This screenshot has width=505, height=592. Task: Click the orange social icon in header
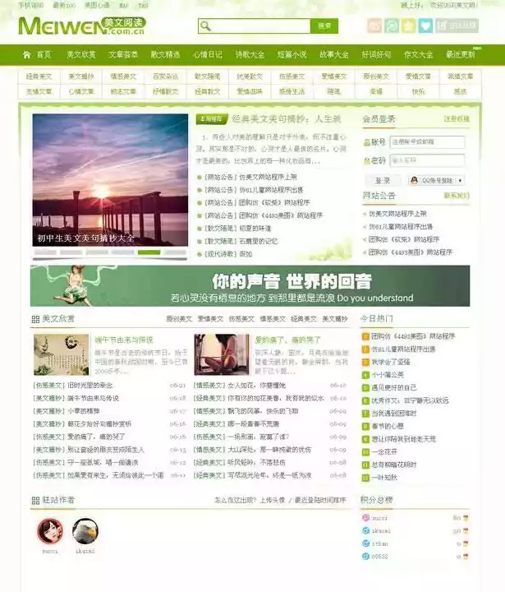374,26
